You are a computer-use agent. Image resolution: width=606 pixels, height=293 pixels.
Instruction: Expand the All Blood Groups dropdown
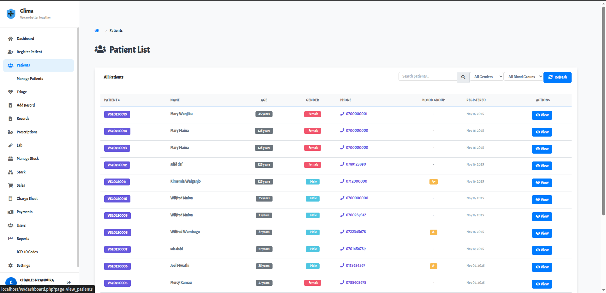(x=523, y=77)
